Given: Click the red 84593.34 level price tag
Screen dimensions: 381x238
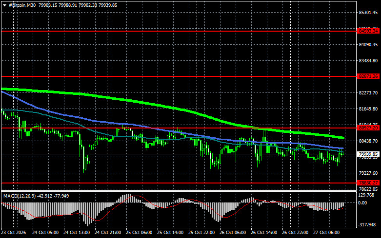Looking at the screenshot, I should [368, 31].
